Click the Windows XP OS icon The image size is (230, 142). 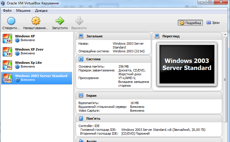[7, 39]
